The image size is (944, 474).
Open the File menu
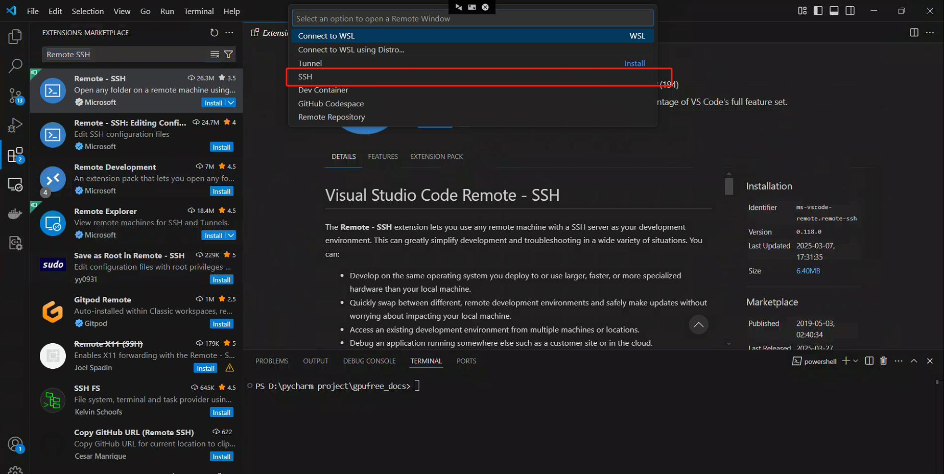point(33,11)
